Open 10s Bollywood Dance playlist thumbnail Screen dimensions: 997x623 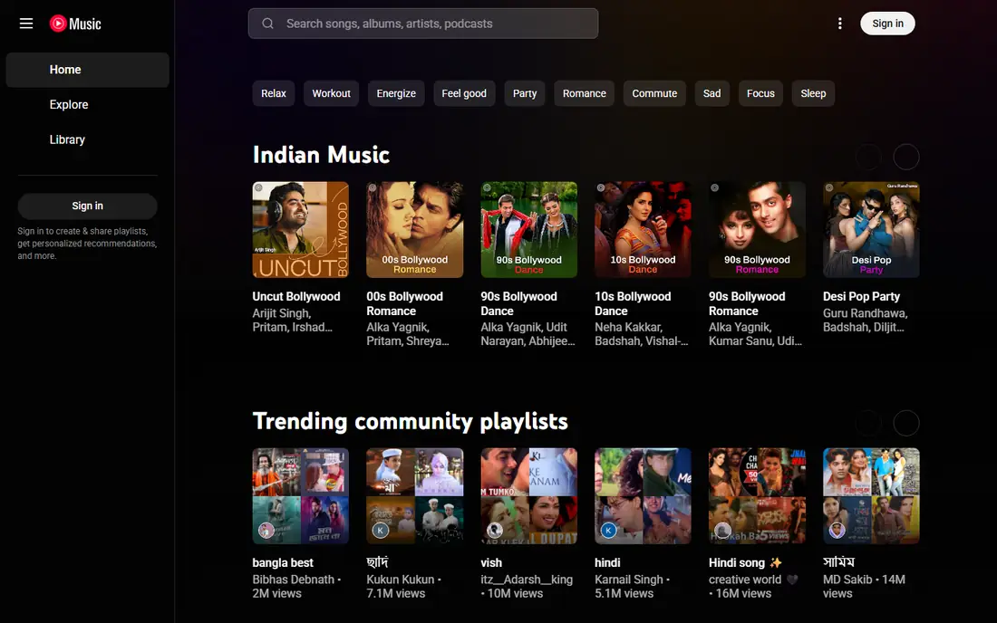(x=643, y=230)
